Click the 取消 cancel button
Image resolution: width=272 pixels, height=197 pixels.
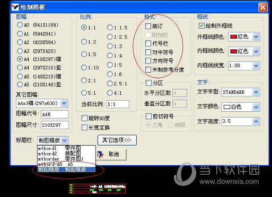pos(111,155)
